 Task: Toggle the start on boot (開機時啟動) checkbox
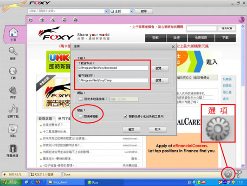81,116
